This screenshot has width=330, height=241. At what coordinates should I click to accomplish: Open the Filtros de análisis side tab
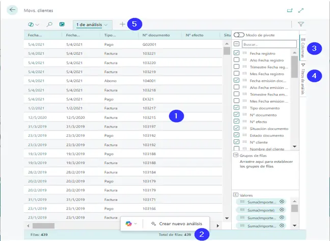[x=303, y=79]
